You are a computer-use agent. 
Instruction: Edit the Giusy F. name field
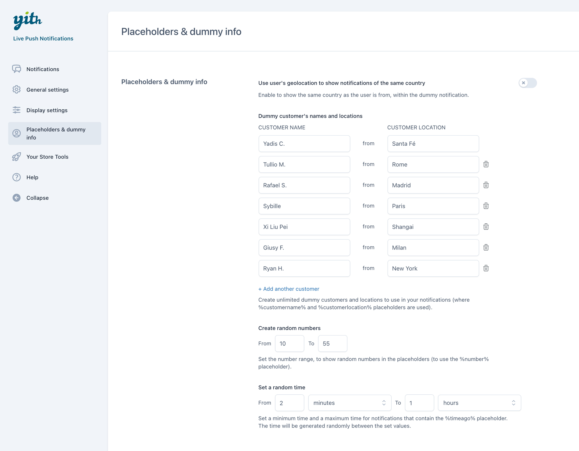pos(304,247)
